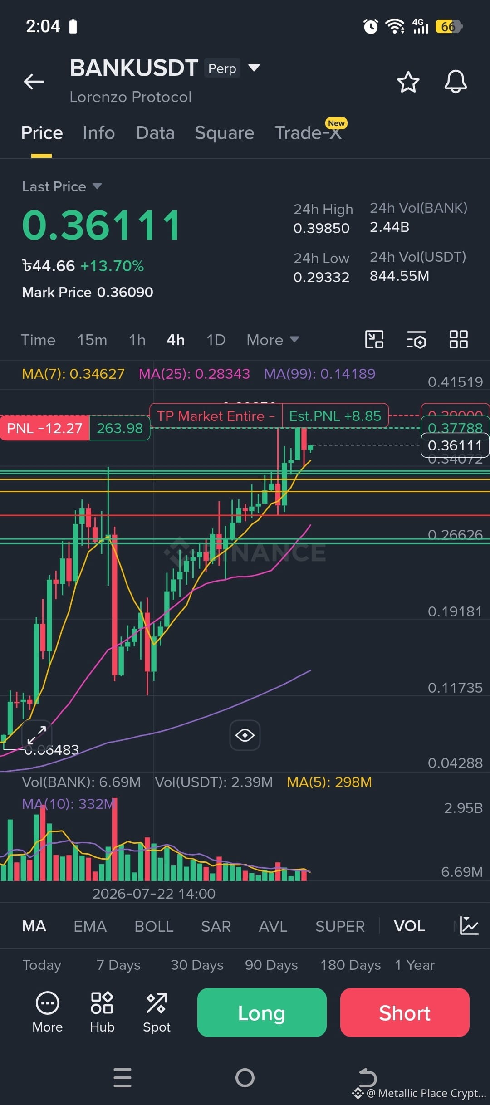The image size is (490, 1105).
Task: Select the 1 Year performance range
Action: coord(415,965)
